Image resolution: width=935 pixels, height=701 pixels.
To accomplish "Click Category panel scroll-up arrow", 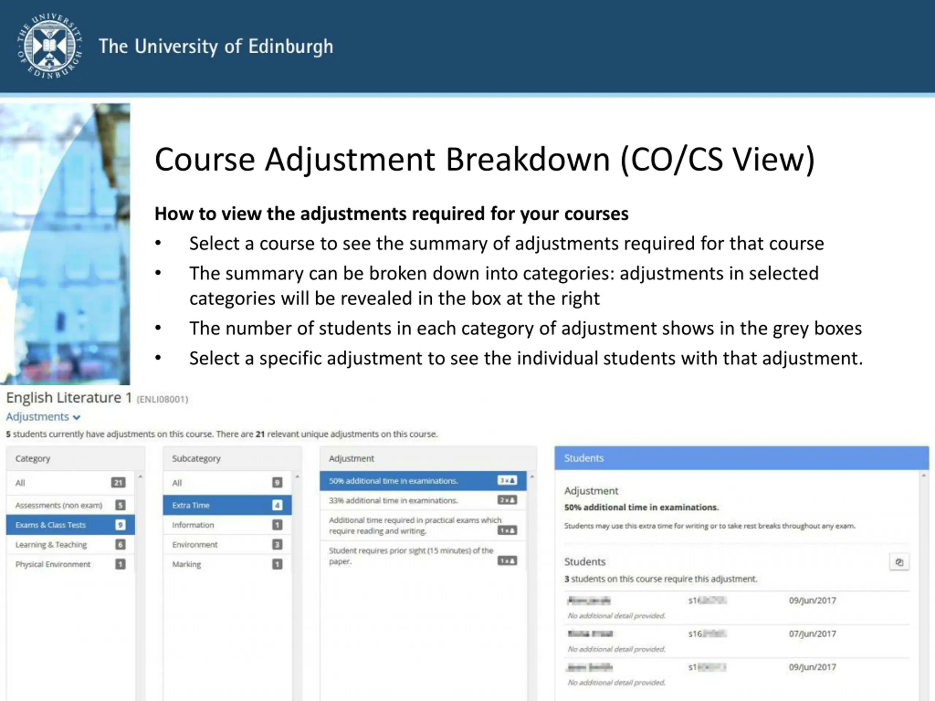I will (140, 477).
